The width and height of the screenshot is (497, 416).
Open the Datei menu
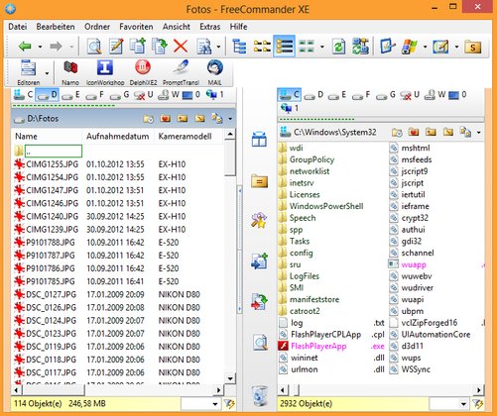pyautogui.click(x=18, y=27)
